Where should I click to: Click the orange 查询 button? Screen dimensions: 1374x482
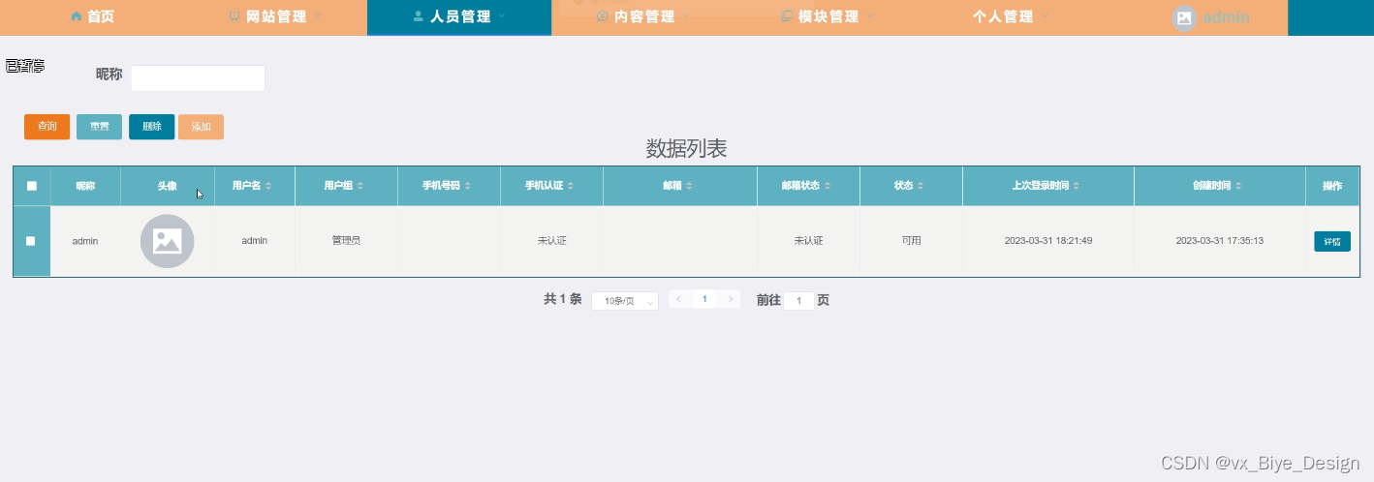[47, 127]
